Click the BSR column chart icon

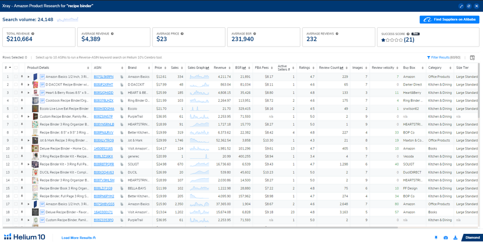244,67
